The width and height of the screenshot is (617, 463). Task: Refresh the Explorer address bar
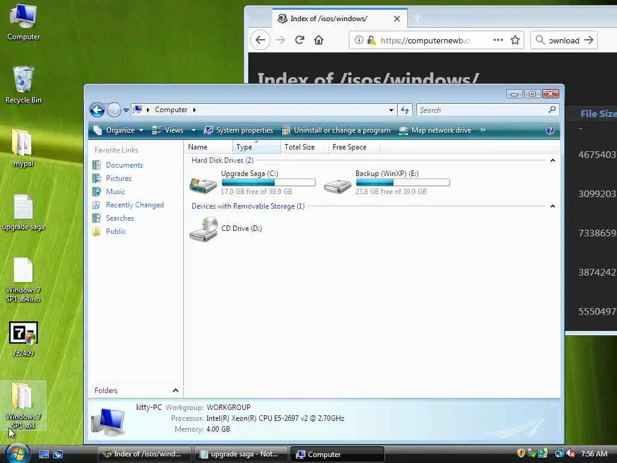[405, 110]
